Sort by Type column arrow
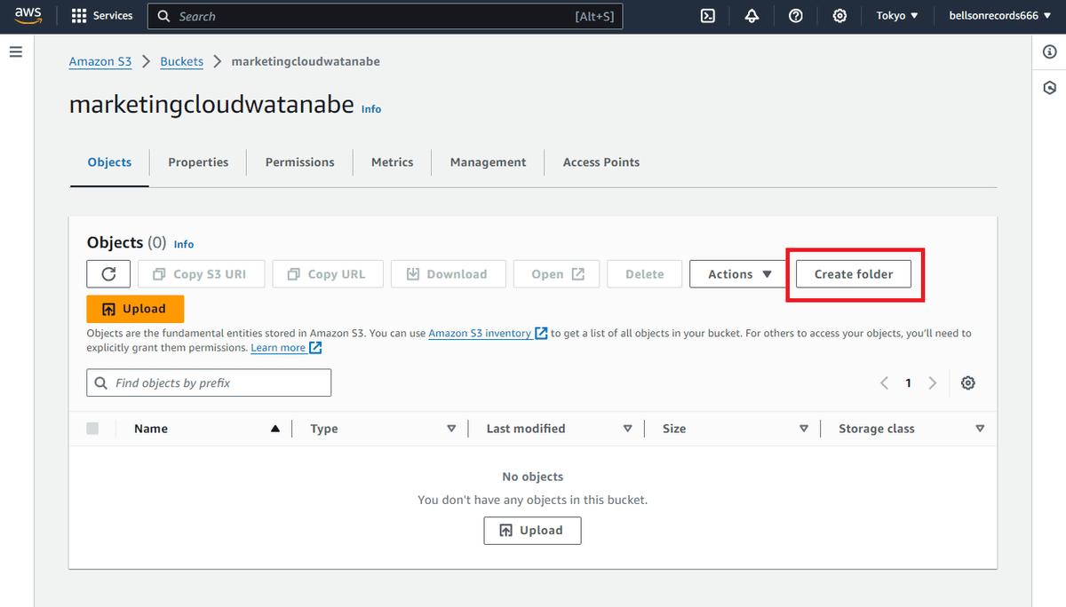 (451, 429)
